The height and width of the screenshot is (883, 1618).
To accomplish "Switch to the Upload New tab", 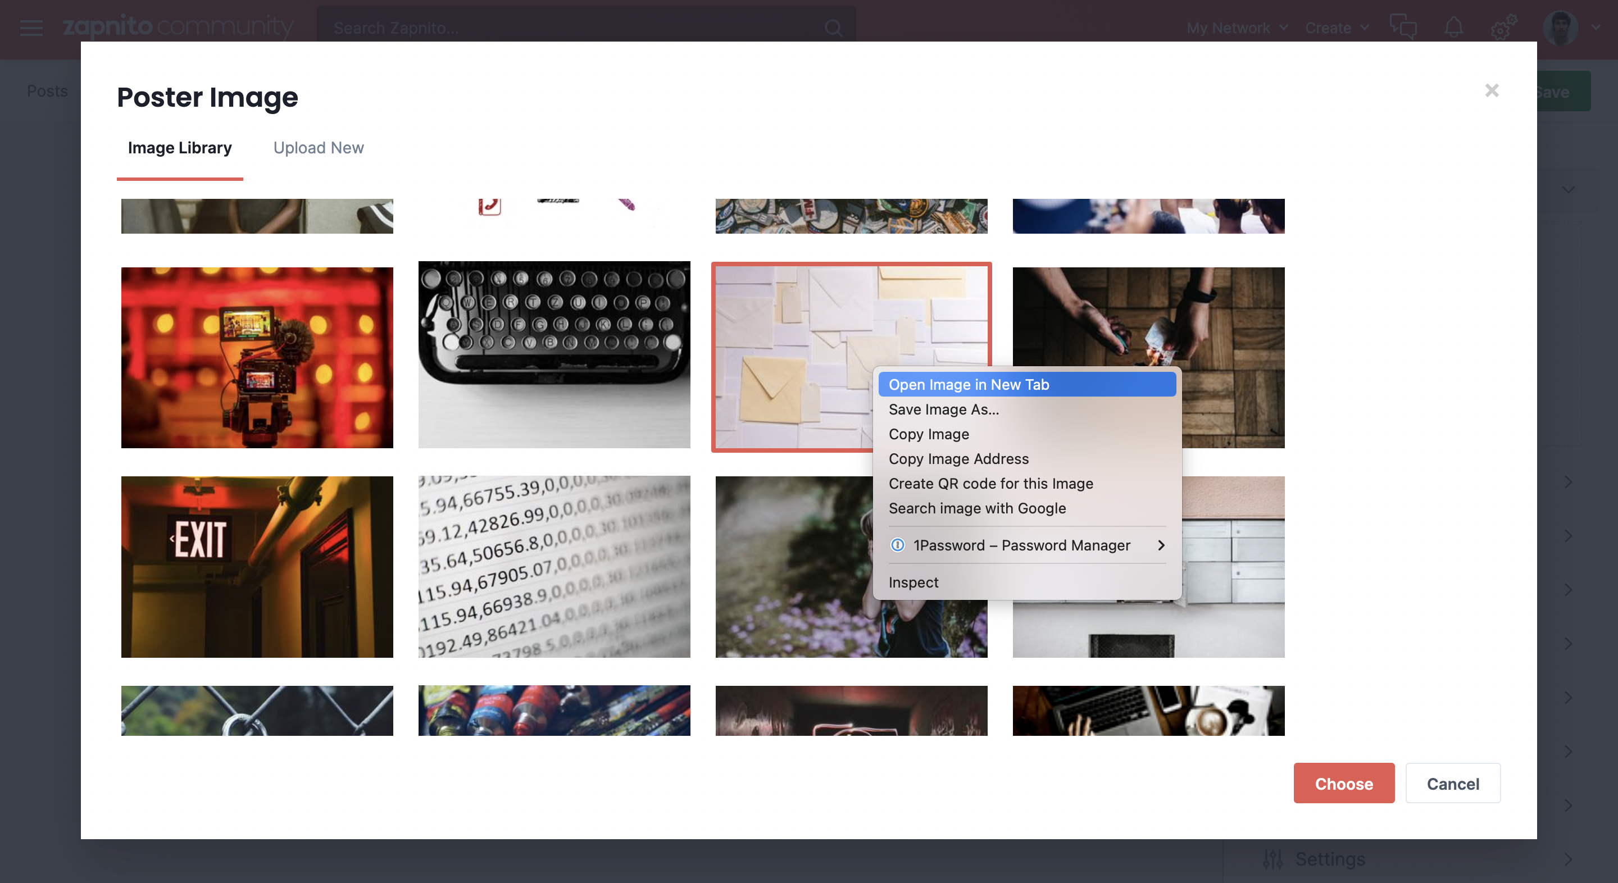I will 319,148.
